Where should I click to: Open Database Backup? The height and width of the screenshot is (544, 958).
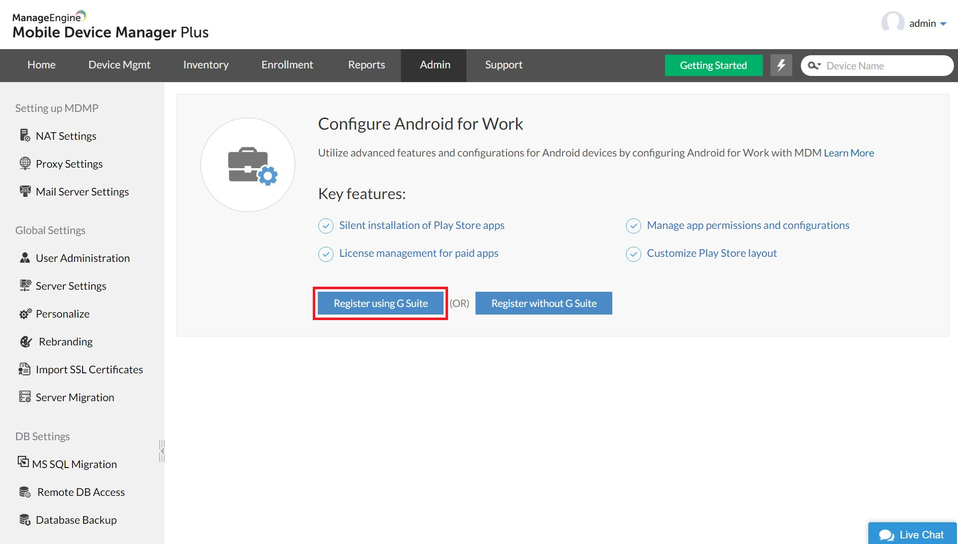(x=76, y=520)
